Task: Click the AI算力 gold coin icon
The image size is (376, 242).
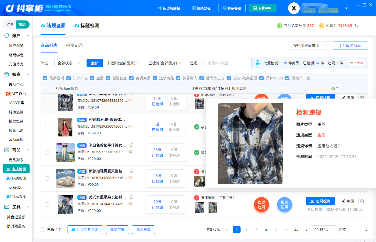Action: coord(321,26)
